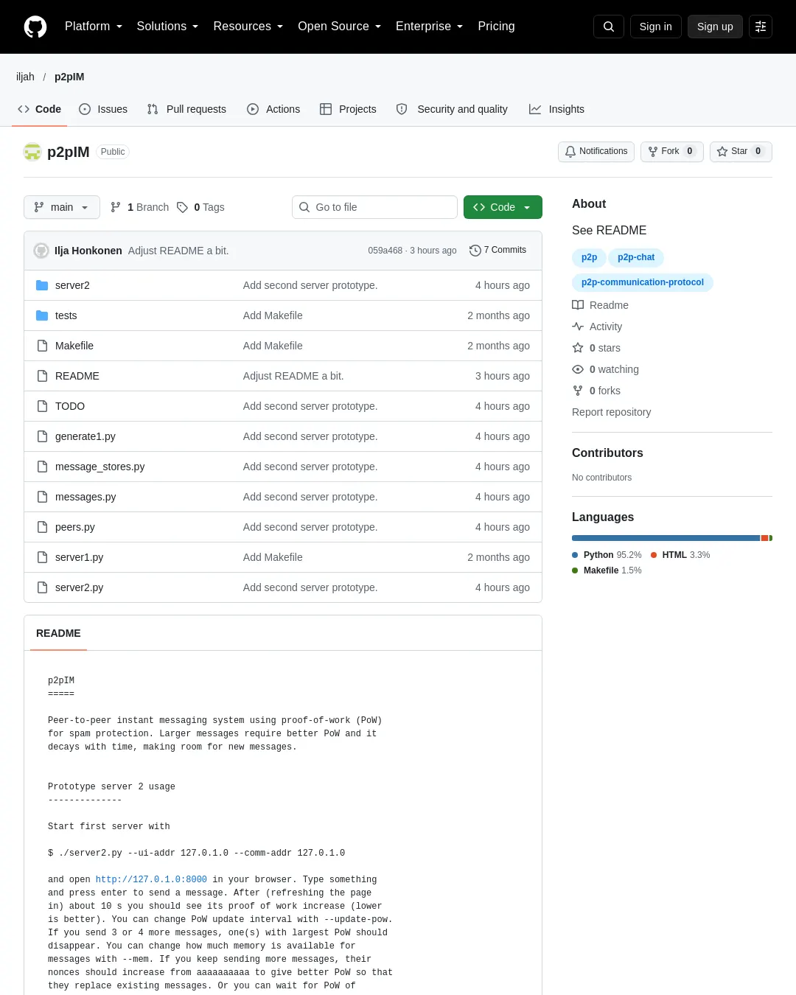Expand the Resources menu
The image size is (796, 995).
pos(248,27)
